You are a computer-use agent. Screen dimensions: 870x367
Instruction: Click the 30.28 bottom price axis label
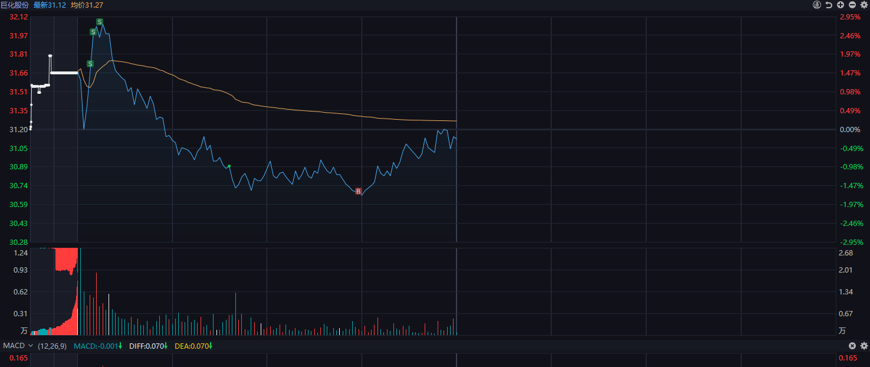pos(19,242)
